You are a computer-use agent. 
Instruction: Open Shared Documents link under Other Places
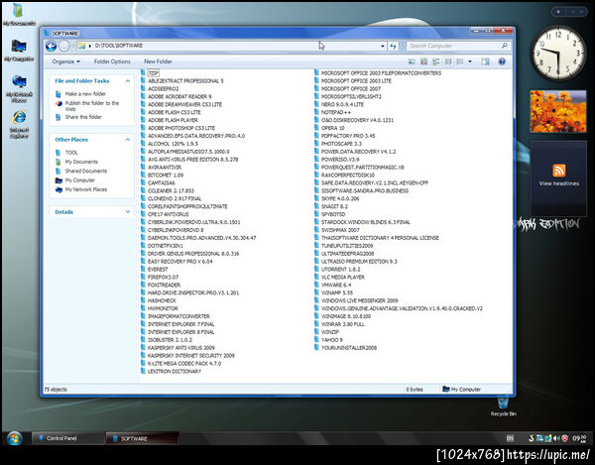click(86, 172)
